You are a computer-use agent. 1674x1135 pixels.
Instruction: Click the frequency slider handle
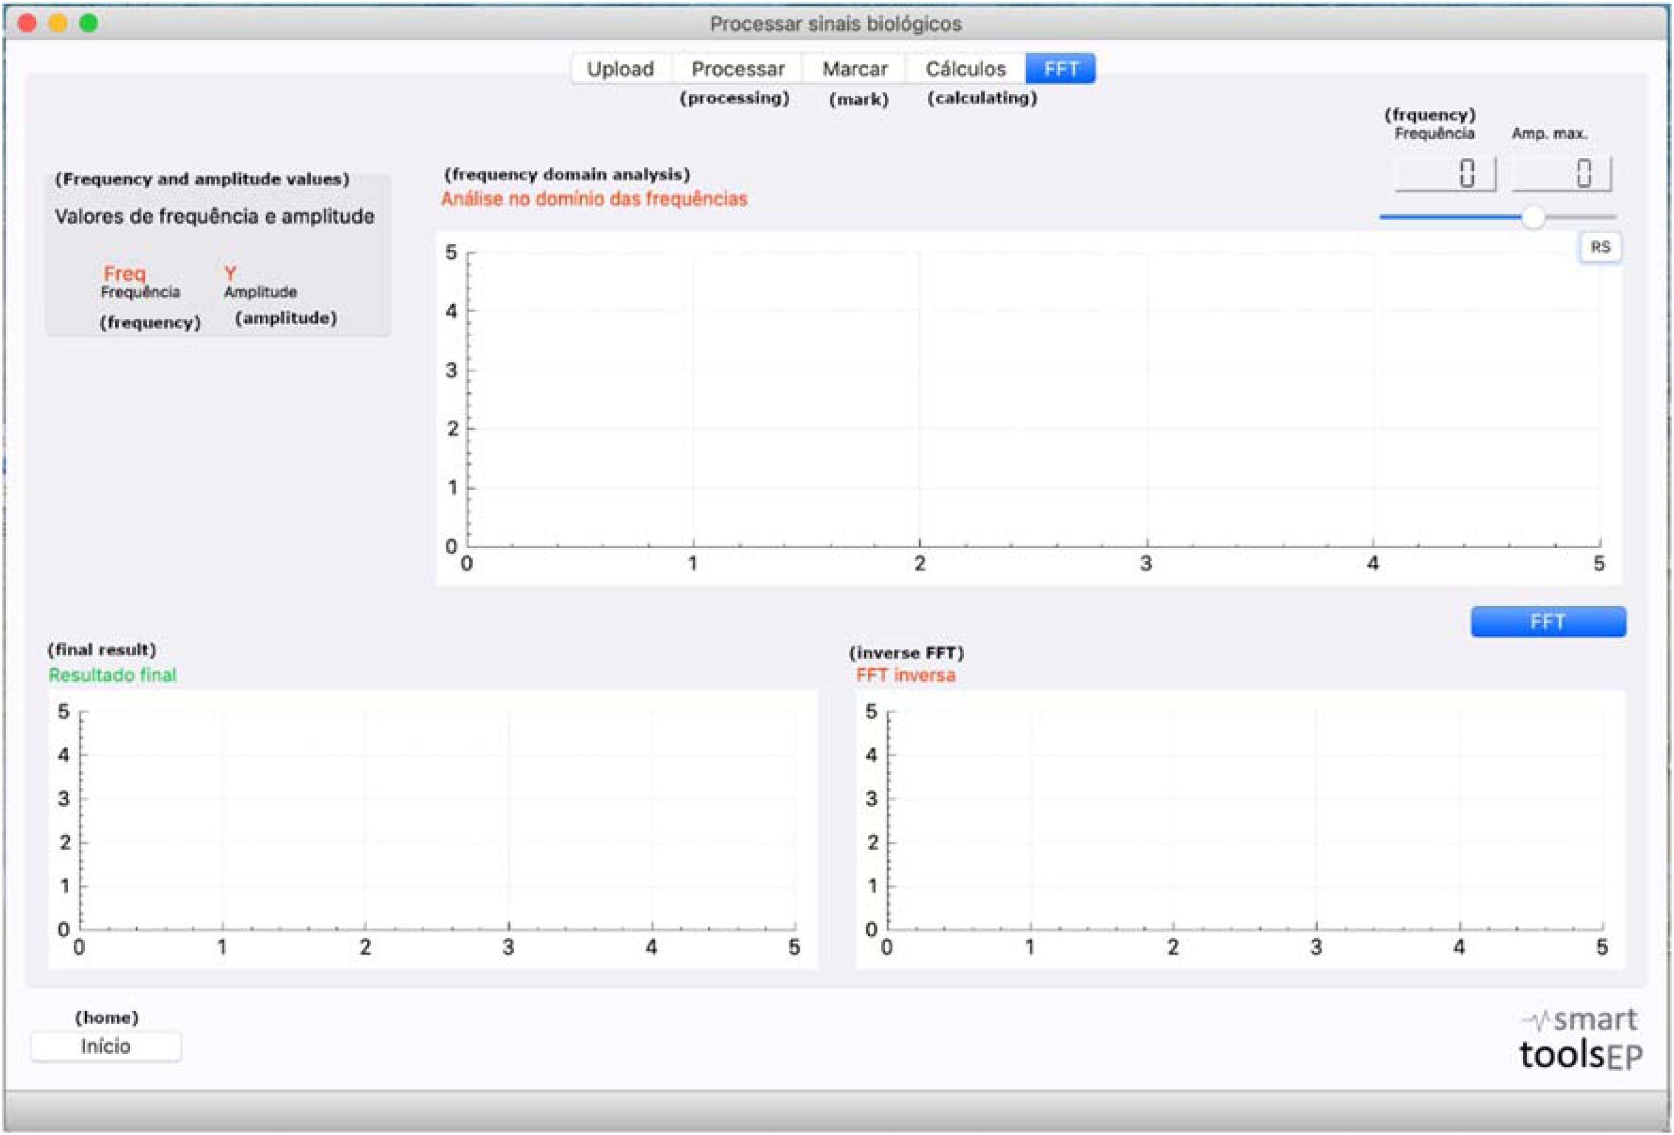(x=1534, y=217)
